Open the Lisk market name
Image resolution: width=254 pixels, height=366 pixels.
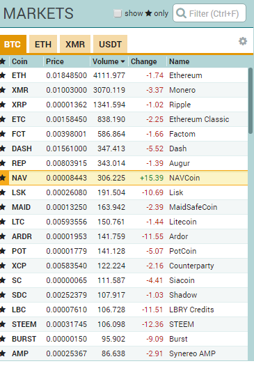(x=176, y=192)
